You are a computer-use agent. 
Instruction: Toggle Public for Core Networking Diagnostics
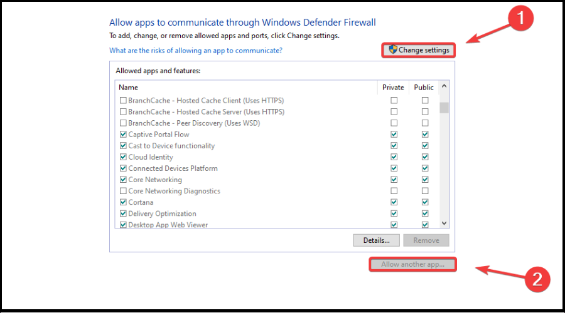[x=425, y=191]
